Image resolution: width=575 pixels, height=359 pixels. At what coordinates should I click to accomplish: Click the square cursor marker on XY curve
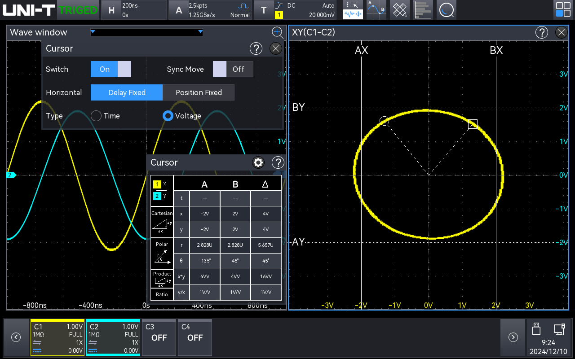473,124
